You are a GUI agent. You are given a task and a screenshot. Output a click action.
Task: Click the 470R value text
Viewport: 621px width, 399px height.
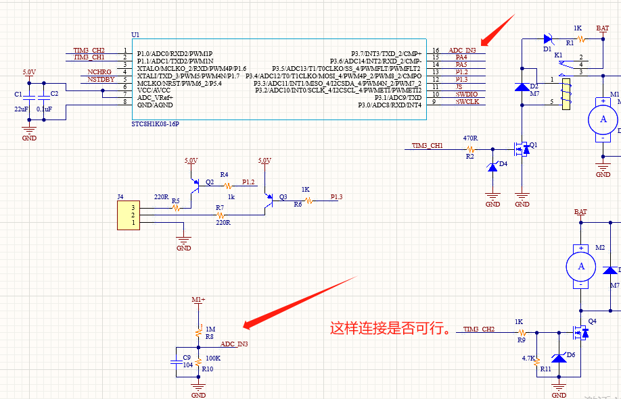point(470,138)
